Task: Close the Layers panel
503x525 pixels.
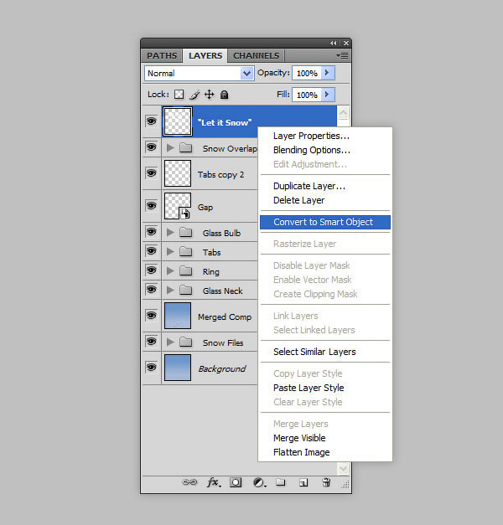Action: 346,44
